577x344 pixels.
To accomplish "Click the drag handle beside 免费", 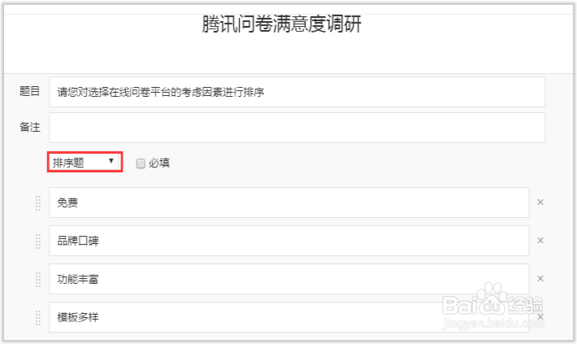I will coord(38,203).
